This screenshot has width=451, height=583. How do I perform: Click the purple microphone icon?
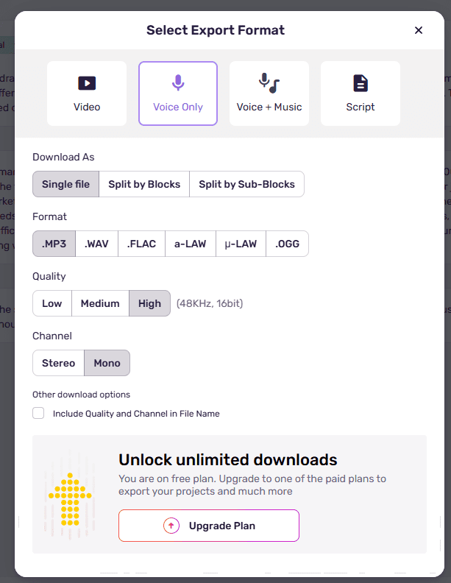pos(178,82)
